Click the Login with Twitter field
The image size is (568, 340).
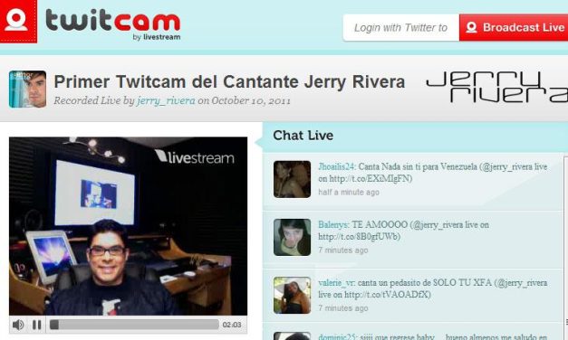click(x=401, y=27)
